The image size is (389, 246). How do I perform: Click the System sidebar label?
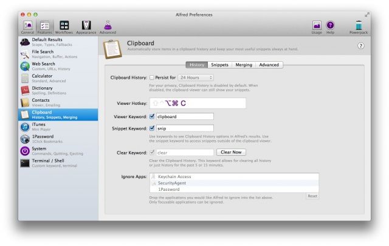(x=39, y=148)
